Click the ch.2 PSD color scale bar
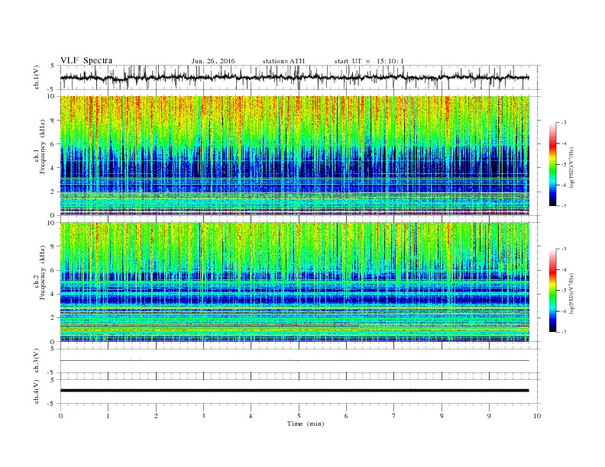 pyautogui.click(x=552, y=290)
